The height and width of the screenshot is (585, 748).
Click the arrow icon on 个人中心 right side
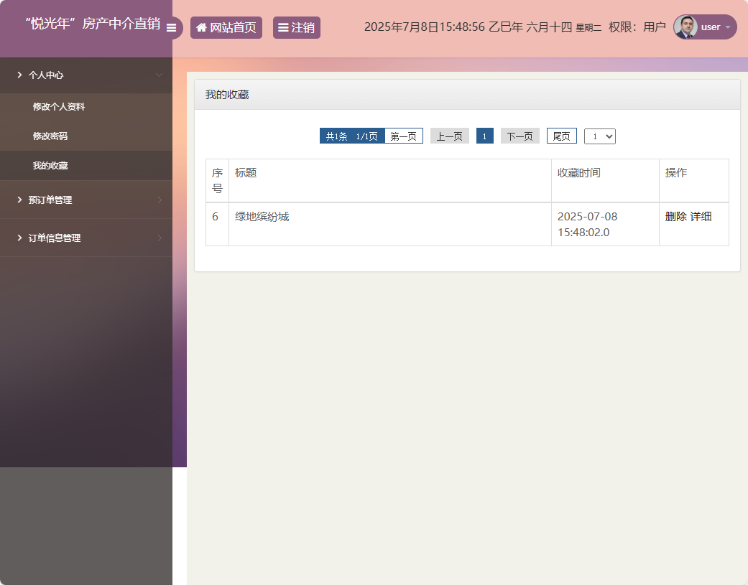[x=160, y=75]
